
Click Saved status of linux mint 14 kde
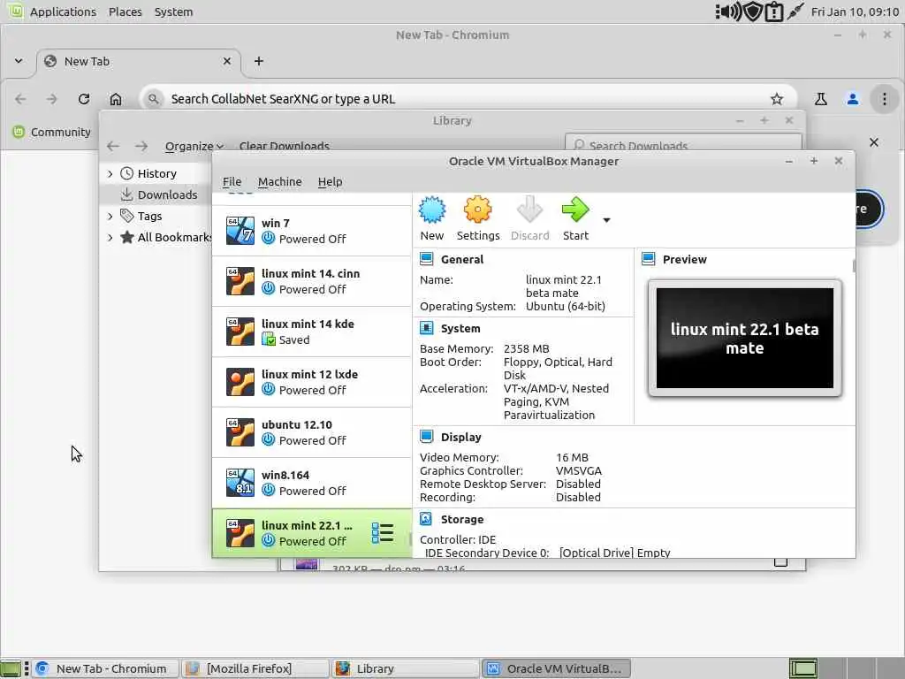coord(294,340)
